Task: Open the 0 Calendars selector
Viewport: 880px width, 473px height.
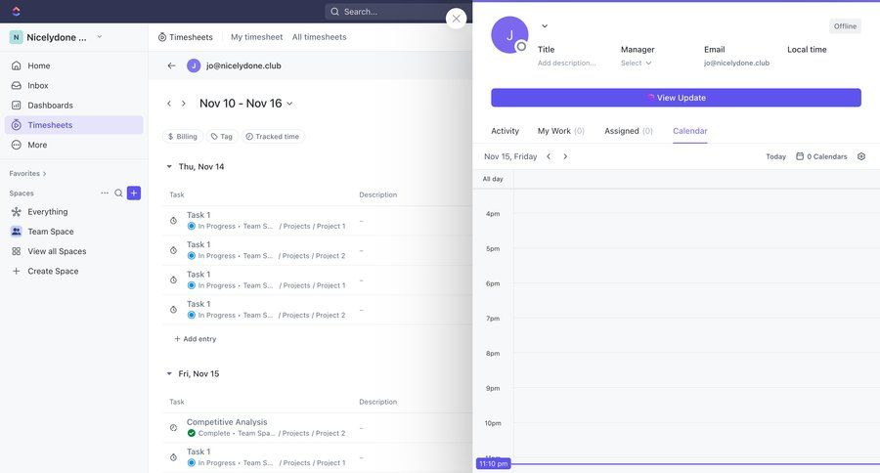Action: pyautogui.click(x=821, y=156)
